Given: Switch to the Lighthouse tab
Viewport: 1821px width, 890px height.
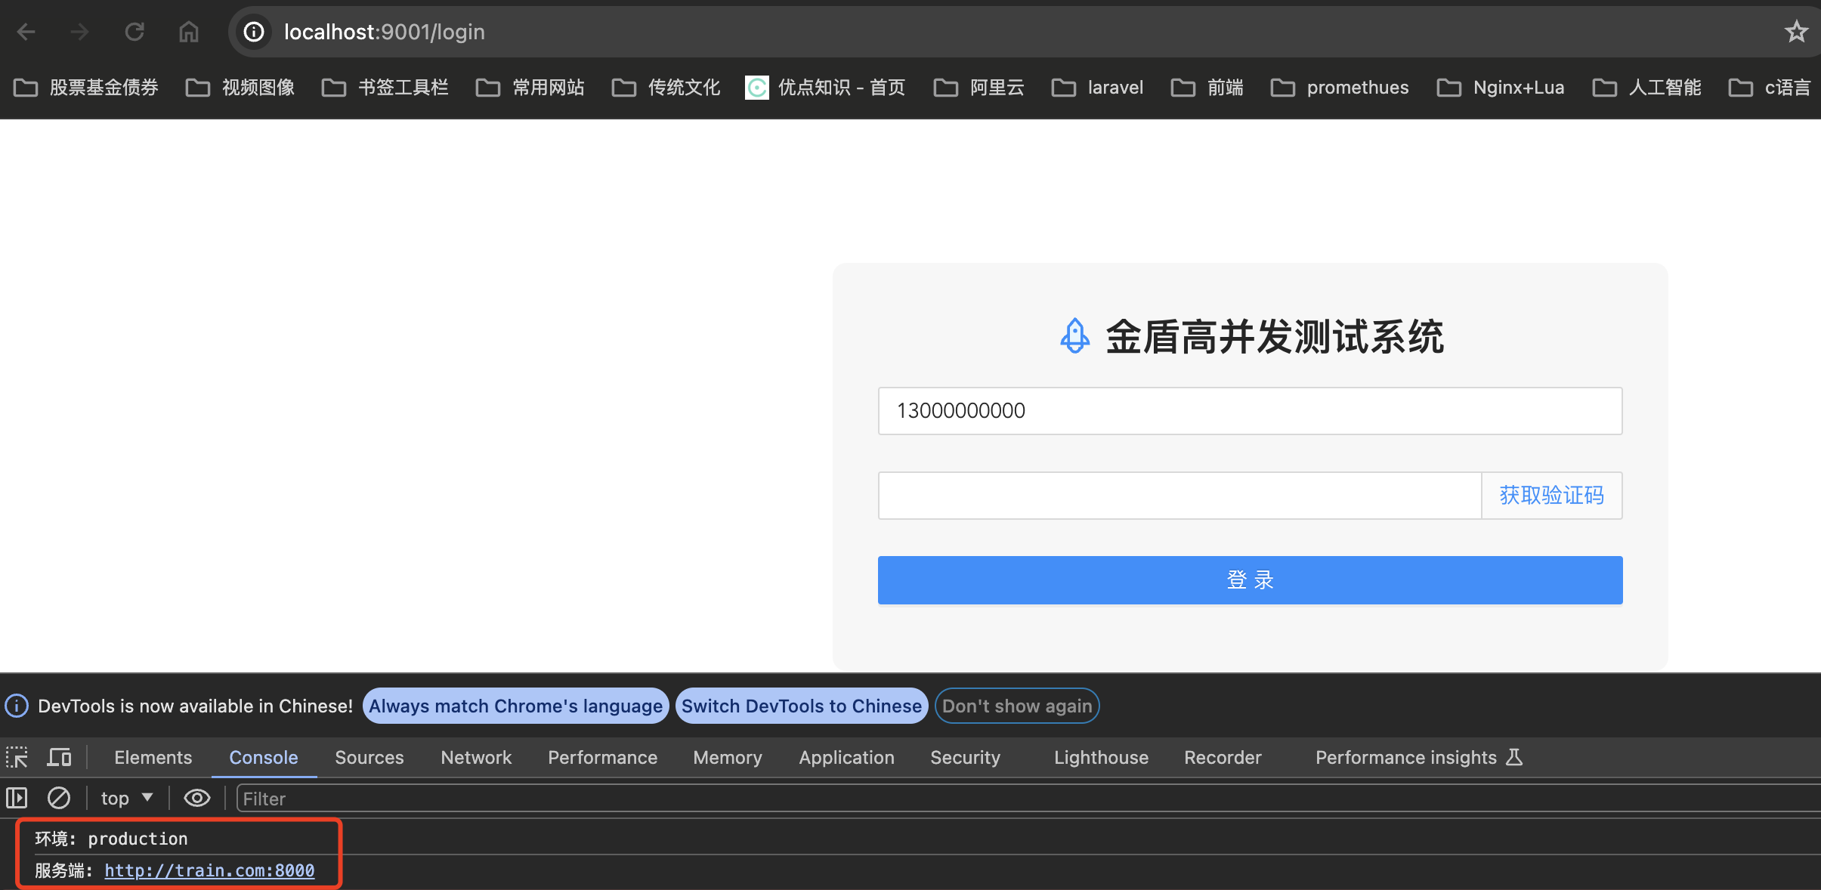Looking at the screenshot, I should click(x=1101, y=757).
